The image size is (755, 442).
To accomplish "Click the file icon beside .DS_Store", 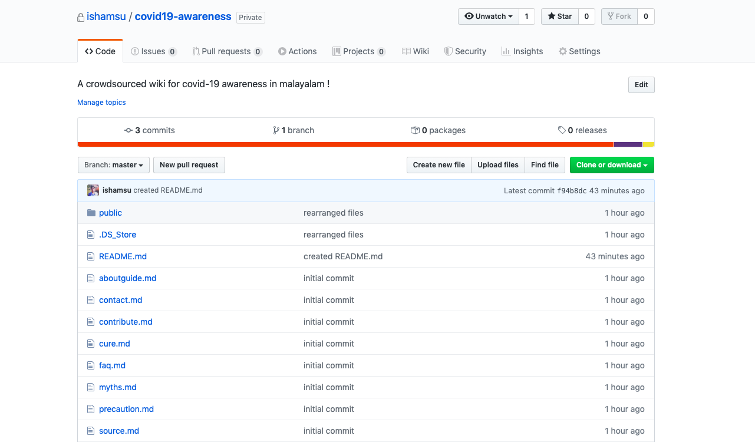I will [91, 235].
